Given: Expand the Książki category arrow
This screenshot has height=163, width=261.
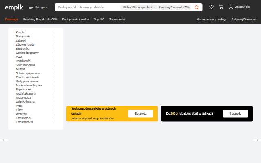Looking at the screenshot, I should click(x=55, y=33).
